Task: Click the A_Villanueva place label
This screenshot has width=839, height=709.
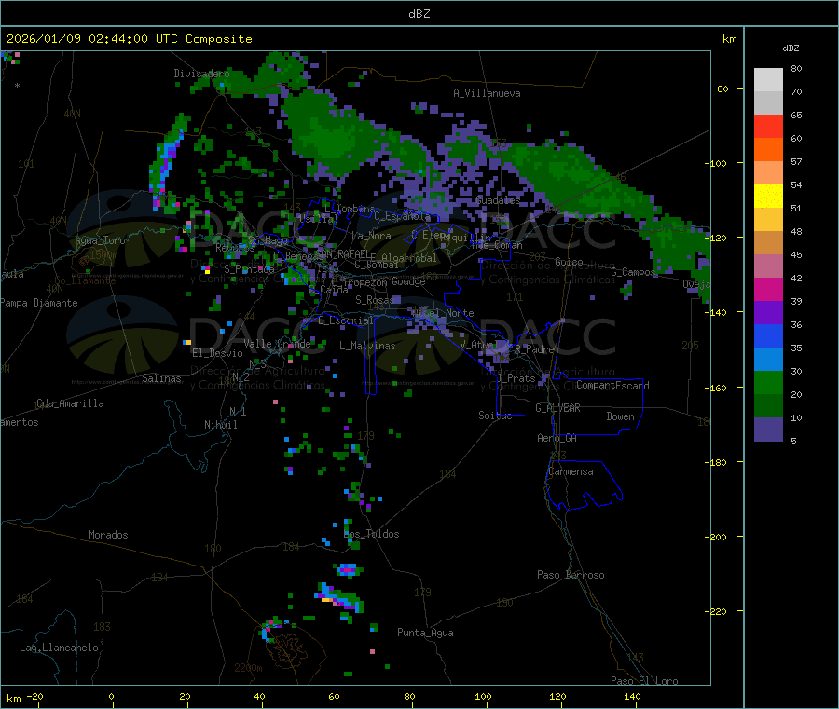Action: [487, 93]
